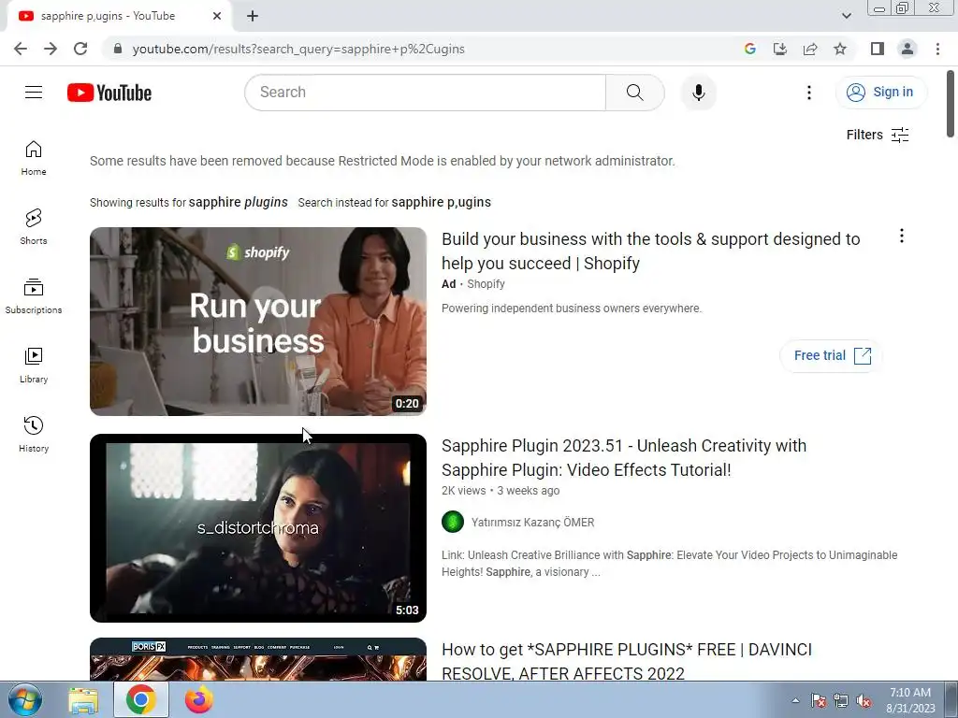Screen dimensions: 958x718
Task: Click the YouTube logo
Action: 109,93
